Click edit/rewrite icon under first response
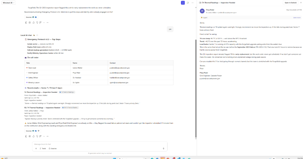 pos(40,23)
